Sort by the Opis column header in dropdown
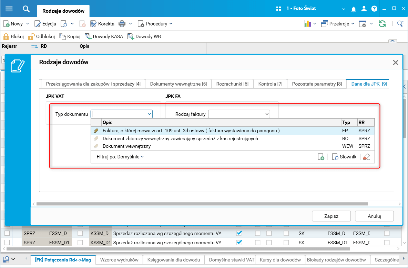Viewport: 408px width, 268px height. pyautogui.click(x=221, y=122)
